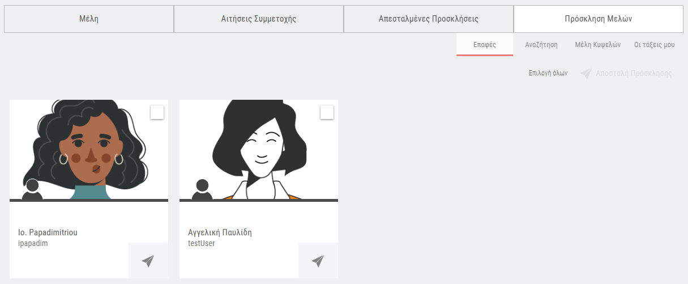Click paper plane icon on Αγγελική Παυλίδη card
Viewport: 688px width, 284px height.
point(318,261)
